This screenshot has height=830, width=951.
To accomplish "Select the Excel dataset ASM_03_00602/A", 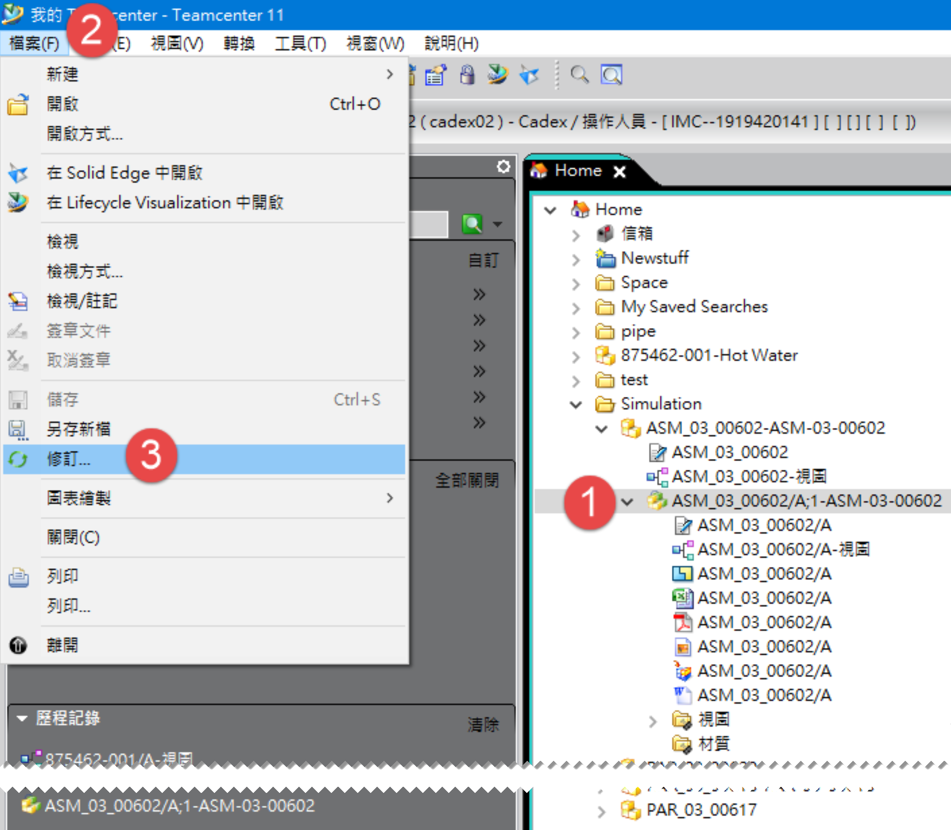I will click(765, 598).
